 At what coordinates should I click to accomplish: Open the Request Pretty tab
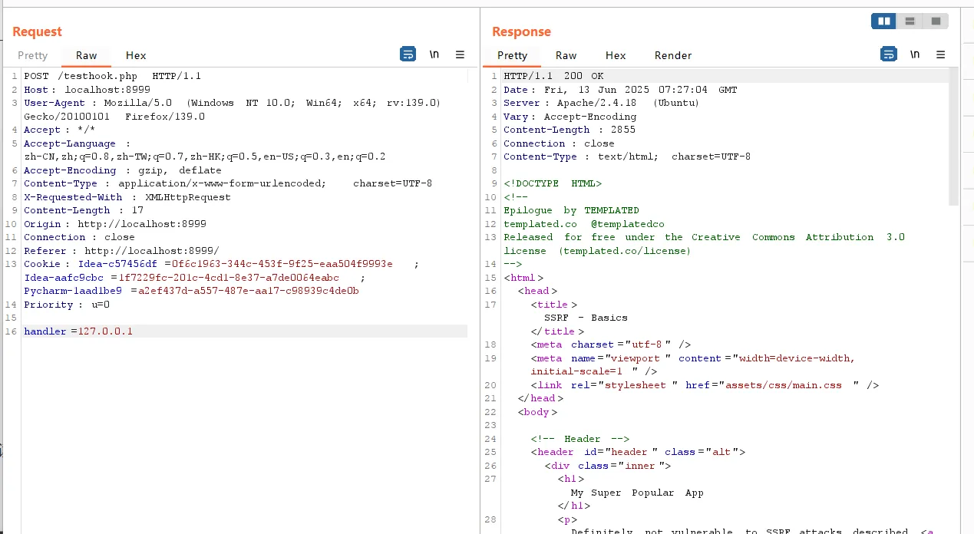(x=33, y=55)
